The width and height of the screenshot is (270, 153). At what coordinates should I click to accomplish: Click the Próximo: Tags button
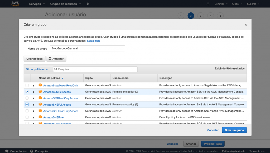[x=213, y=144]
